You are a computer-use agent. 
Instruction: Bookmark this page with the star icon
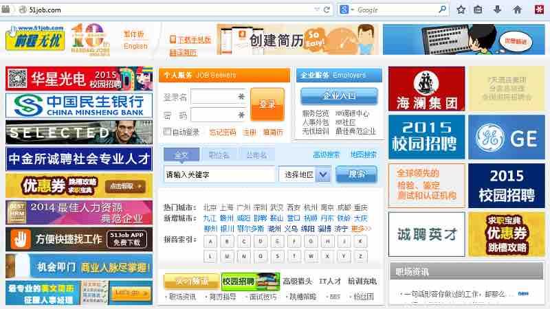[461, 10]
